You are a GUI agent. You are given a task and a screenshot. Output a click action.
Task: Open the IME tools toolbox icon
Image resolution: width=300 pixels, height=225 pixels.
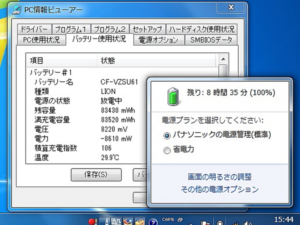point(140,221)
